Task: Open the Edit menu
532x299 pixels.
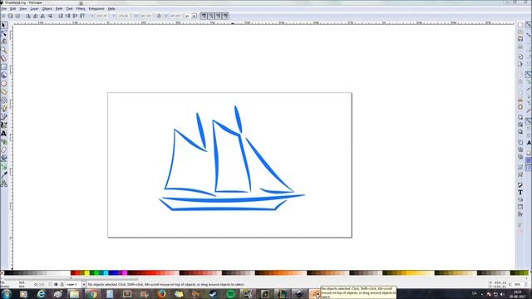Action: [x=13, y=8]
